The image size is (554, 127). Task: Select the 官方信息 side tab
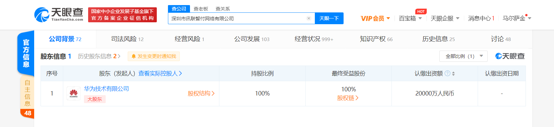[26, 53]
